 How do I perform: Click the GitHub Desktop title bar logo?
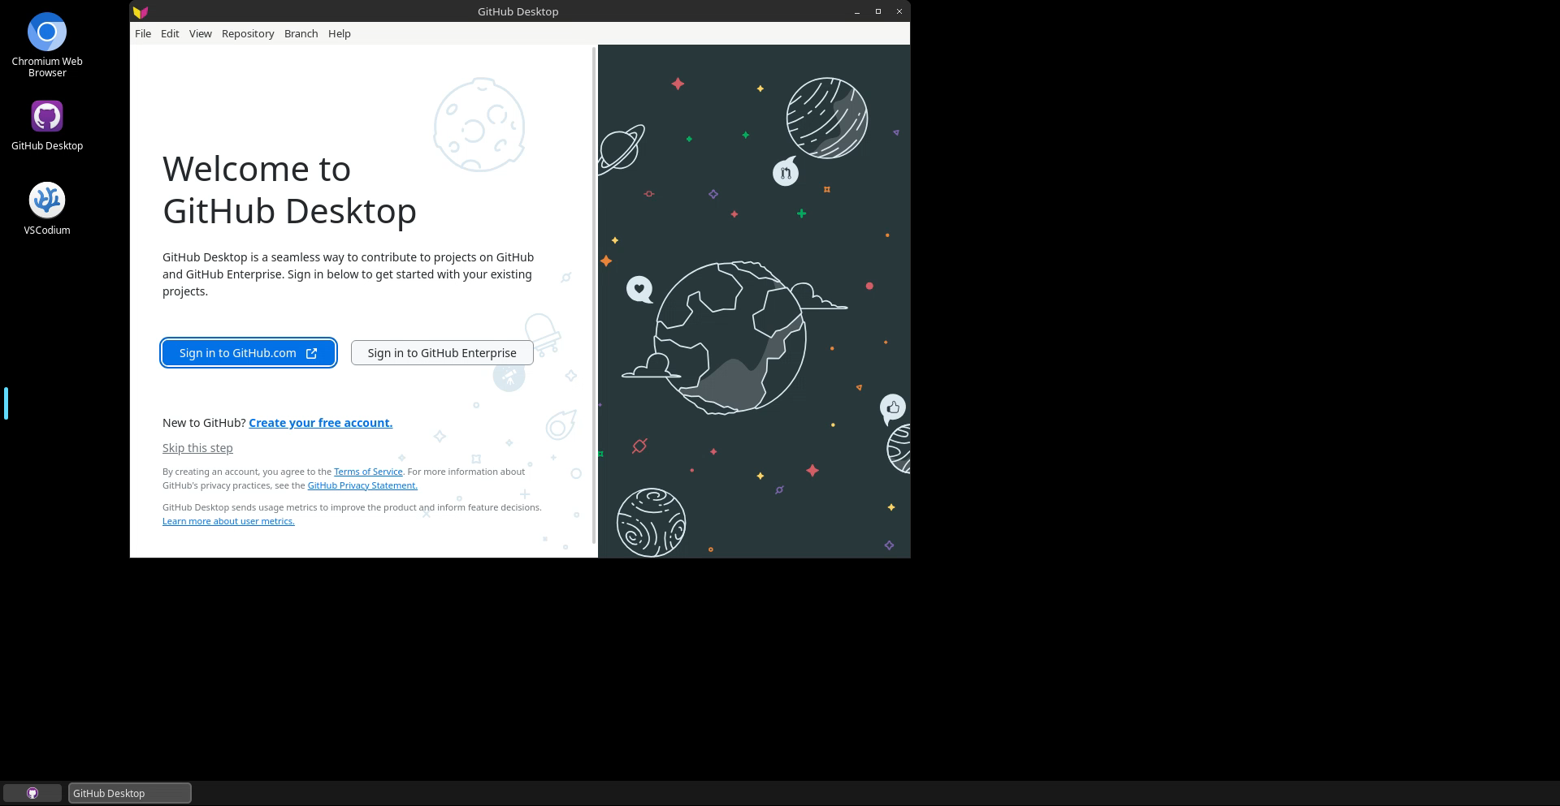(141, 11)
